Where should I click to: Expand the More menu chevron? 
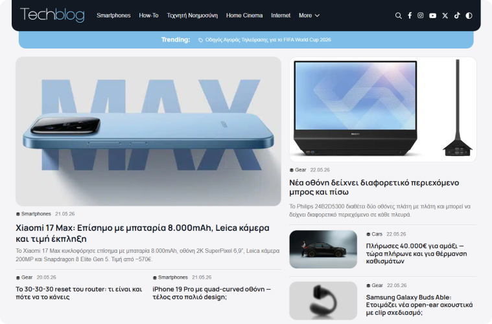point(317,16)
